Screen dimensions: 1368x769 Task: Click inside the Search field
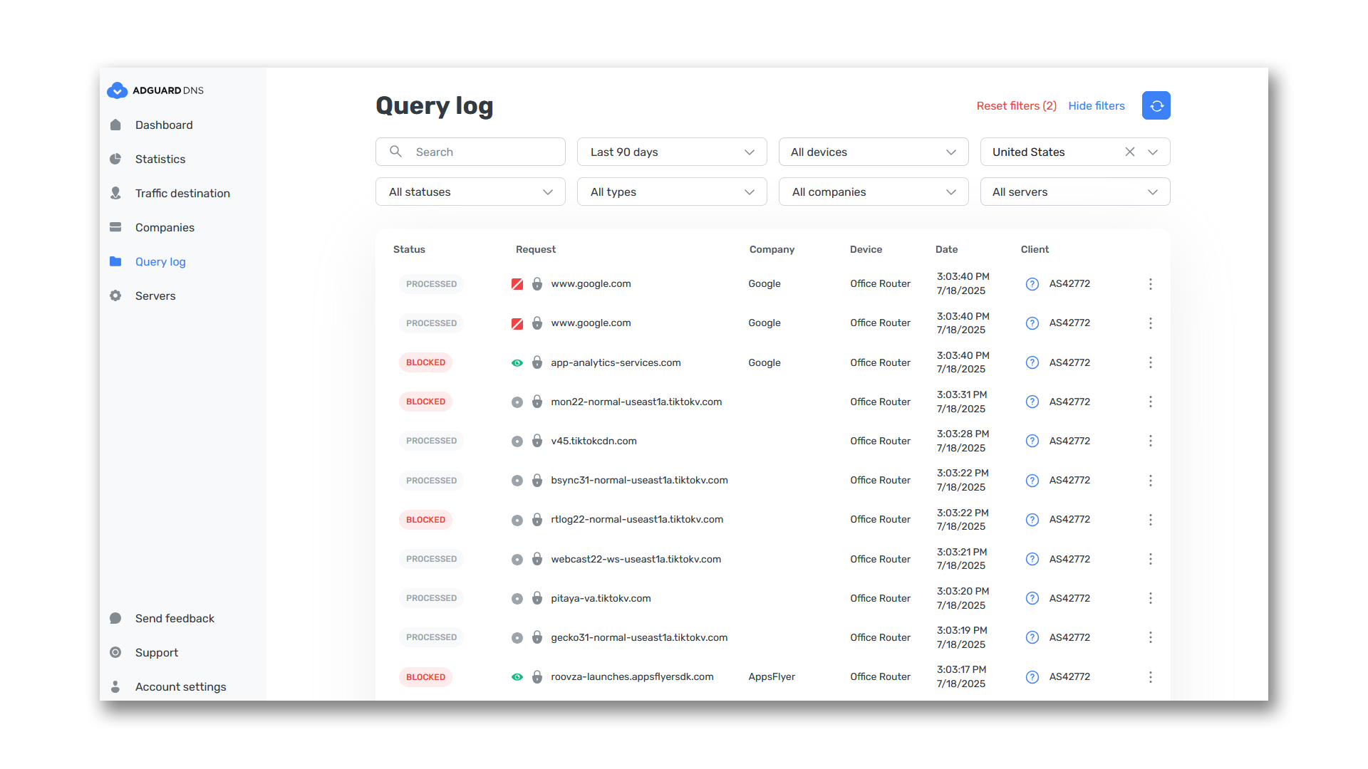470,152
